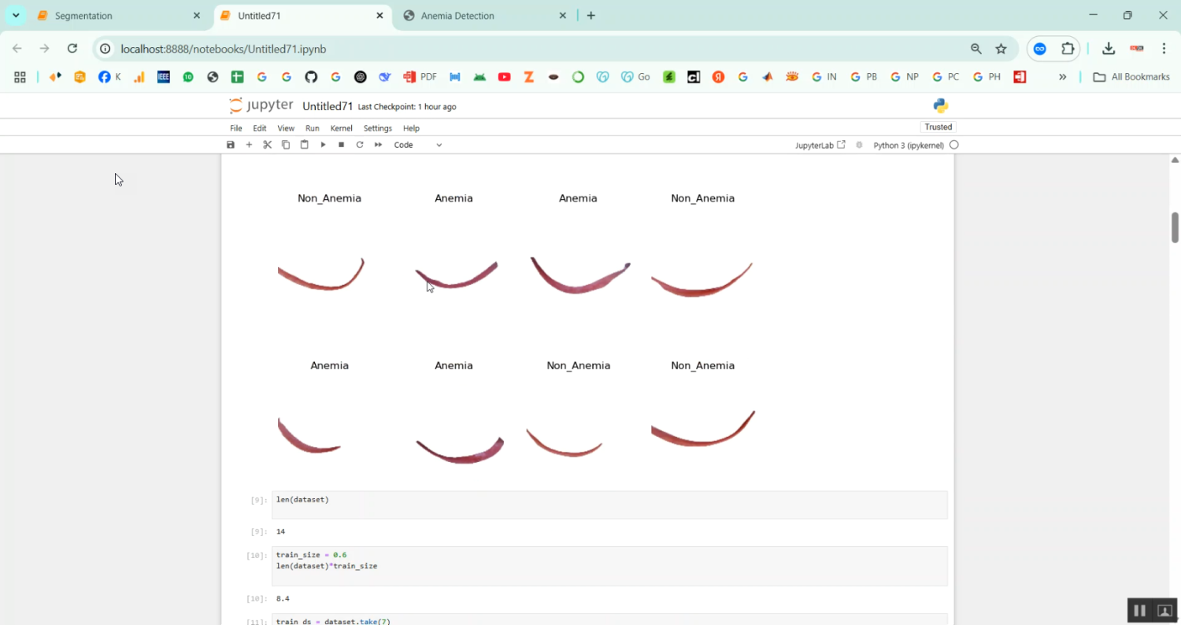Interrupt the kernel with the stop icon
Screen dimensions: 1181x625
341,145
